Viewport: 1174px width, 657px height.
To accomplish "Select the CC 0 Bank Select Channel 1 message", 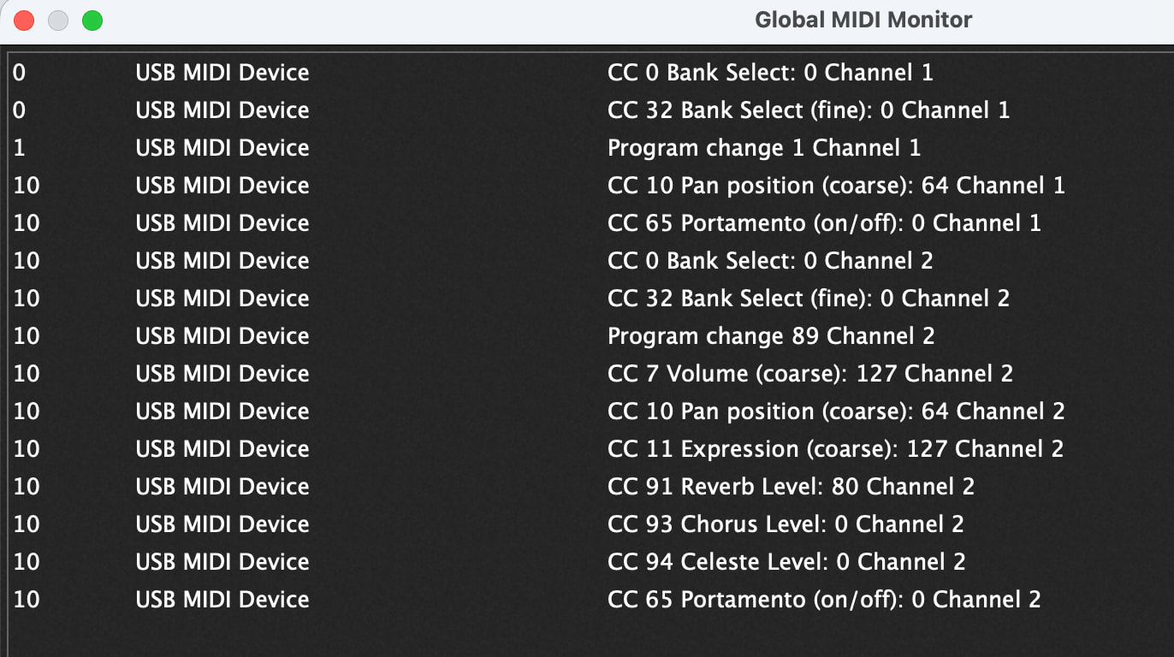I will click(x=769, y=73).
